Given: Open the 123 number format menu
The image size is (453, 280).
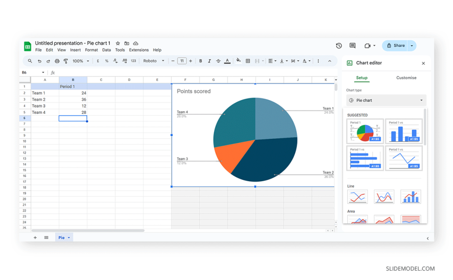Looking at the screenshot, I should click(133, 61).
